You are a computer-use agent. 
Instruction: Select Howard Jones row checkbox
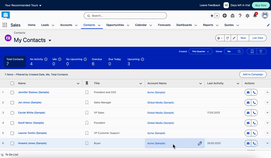pos(12,143)
